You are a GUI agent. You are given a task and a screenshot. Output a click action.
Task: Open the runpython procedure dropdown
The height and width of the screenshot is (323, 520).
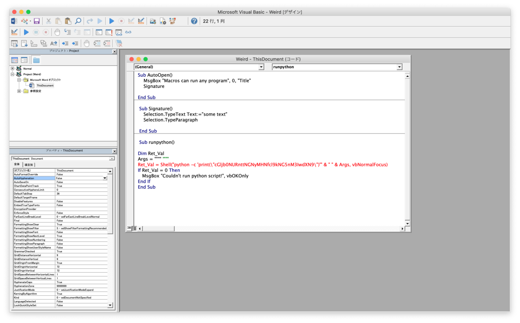[x=399, y=67]
